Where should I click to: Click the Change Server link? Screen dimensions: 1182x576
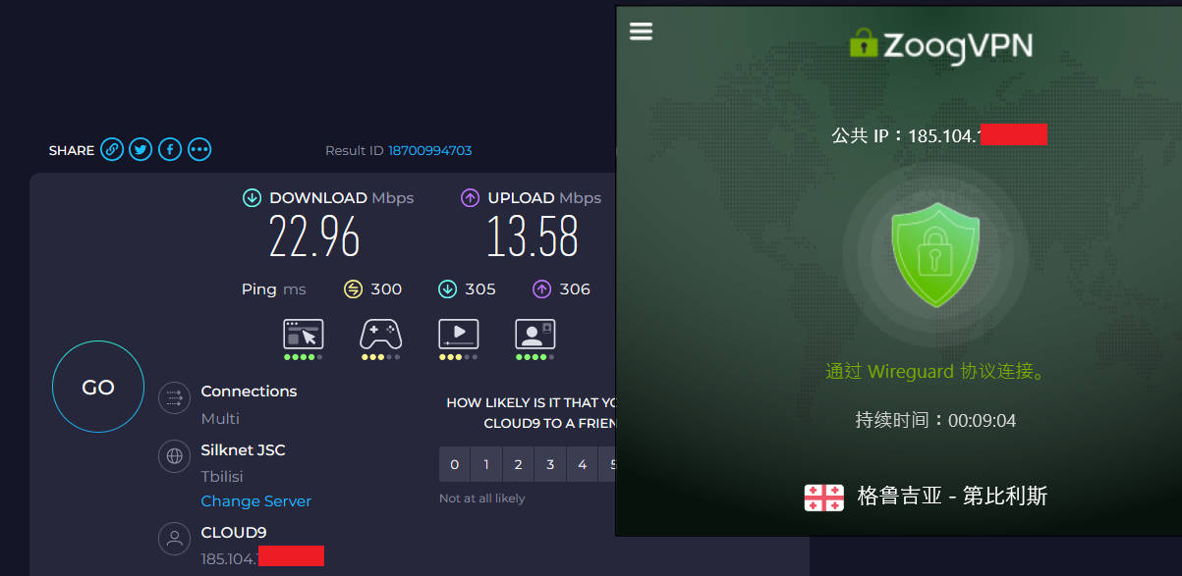(255, 501)
